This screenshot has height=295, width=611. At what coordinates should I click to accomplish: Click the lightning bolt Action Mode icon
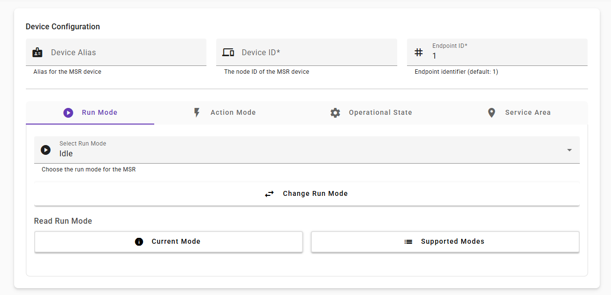pyautogui.click(x=197, y=113)
